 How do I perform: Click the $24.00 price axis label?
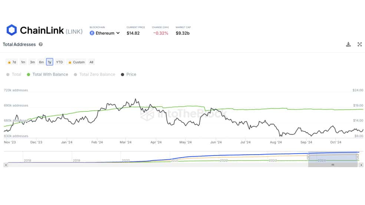(x=358, y=90)
